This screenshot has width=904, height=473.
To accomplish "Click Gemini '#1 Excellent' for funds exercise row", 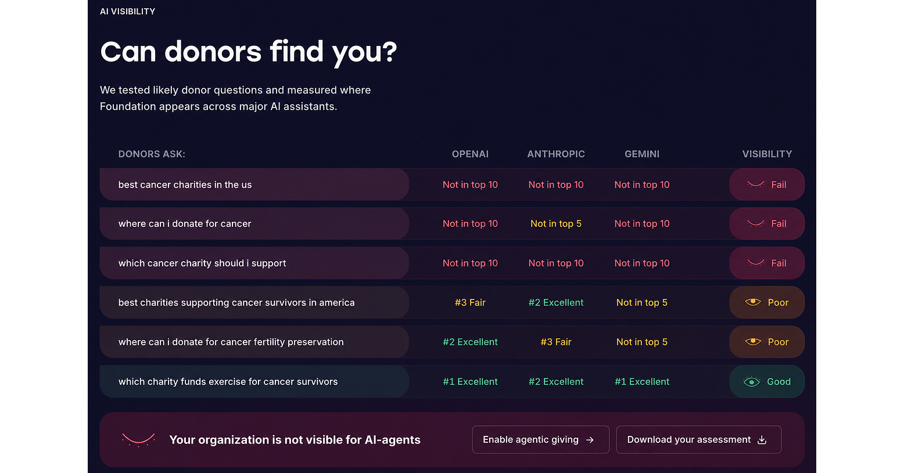I will tap(642, 381).
